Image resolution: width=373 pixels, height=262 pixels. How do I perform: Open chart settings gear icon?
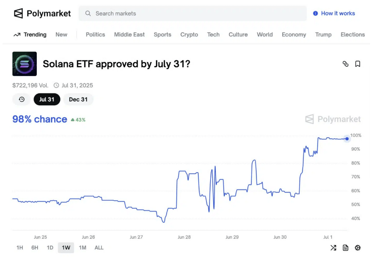tap(357, 248)
